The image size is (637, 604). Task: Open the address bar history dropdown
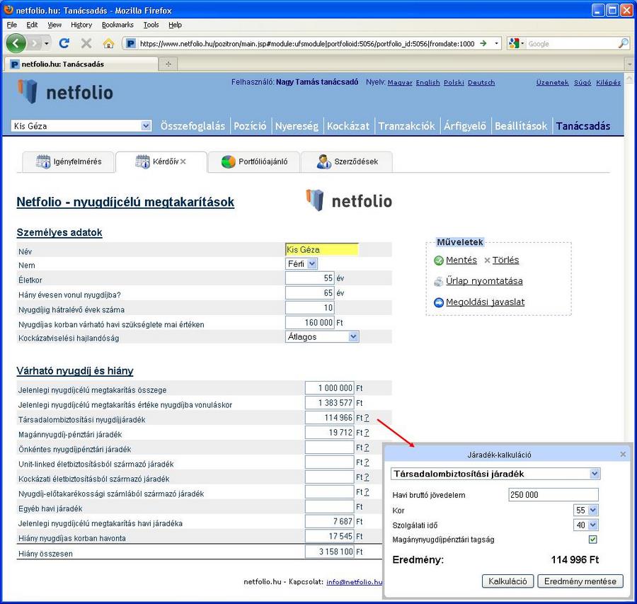coord(496,43)
